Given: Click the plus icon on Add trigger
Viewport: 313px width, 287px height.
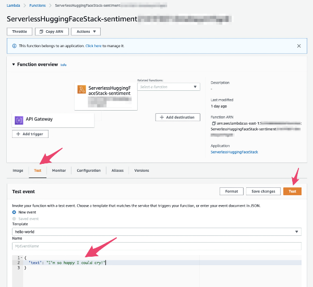Looking at the screenshot, I should pyautogui.click(x=18, y=134).
